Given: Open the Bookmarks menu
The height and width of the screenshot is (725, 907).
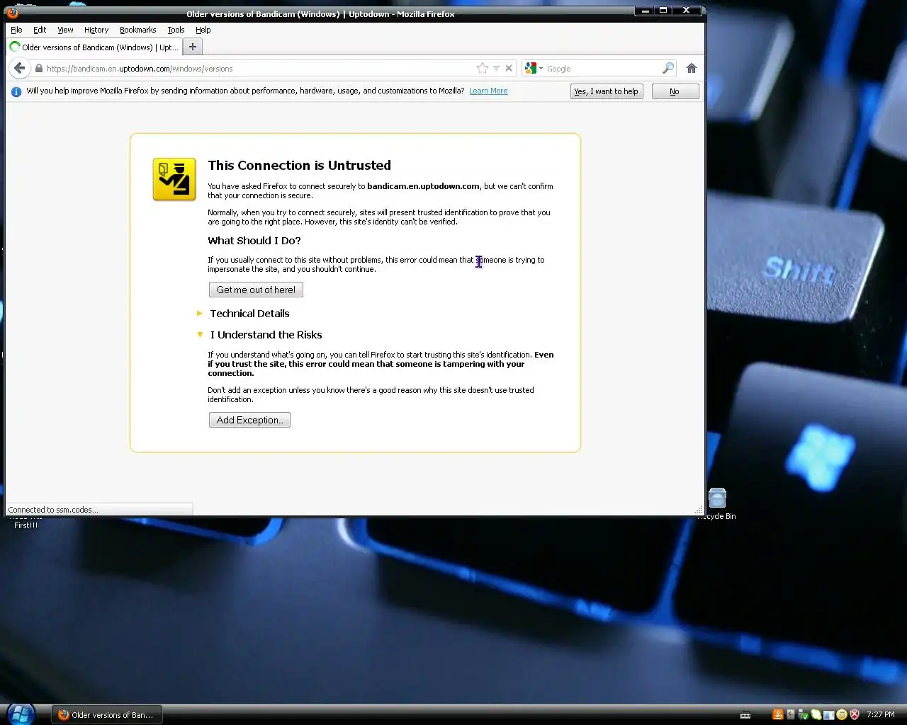Looking at the screenshot, I should click(x=137, y=30).
